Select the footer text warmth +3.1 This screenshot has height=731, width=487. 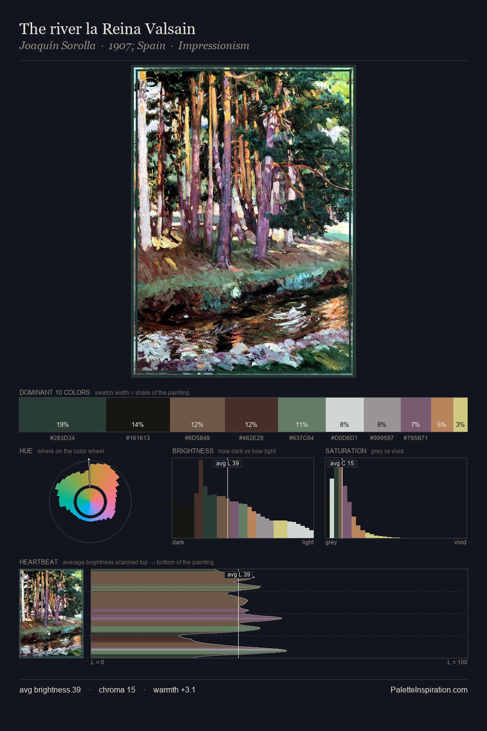click(x=174, y=690)
